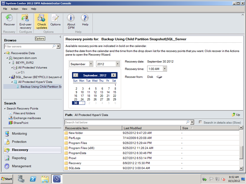246x184 pixels.
Task: Enable Search in details also (Slow)
Action: click(x=200, y=122)
